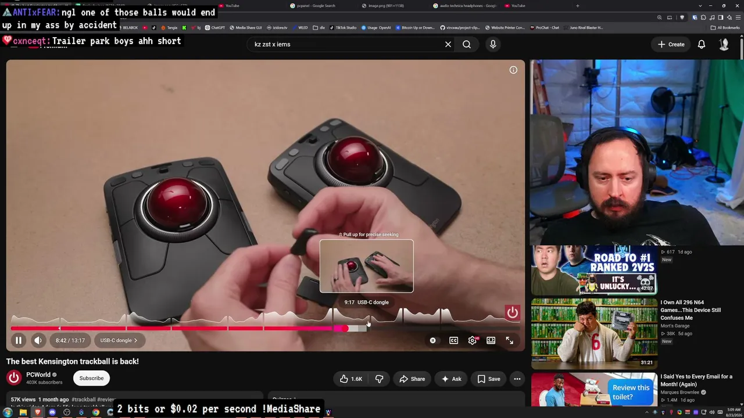Open the player settings gear

tap(473, 341)
